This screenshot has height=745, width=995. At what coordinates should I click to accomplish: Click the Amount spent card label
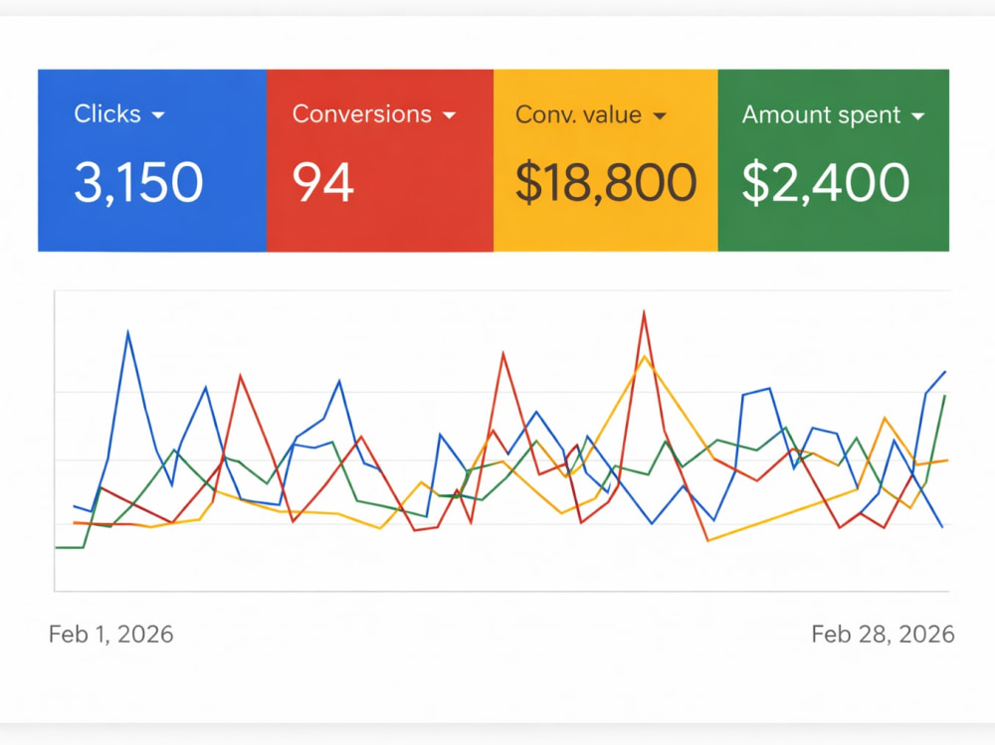(x=821, y=115)
